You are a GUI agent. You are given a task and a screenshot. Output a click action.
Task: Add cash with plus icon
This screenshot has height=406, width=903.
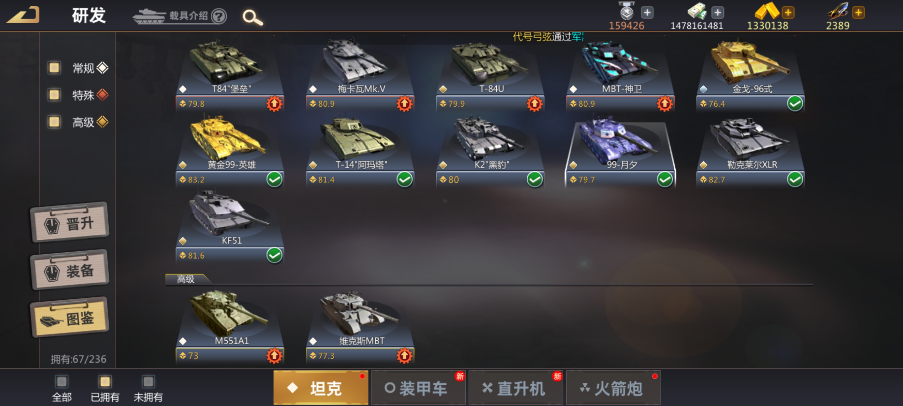(717, 13)
